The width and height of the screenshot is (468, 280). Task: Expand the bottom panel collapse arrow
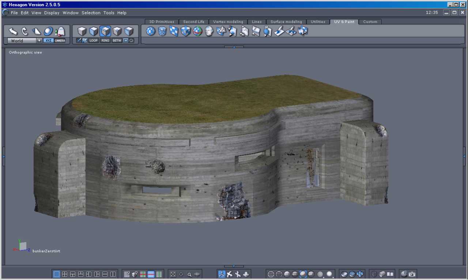[x=234, y=267]
